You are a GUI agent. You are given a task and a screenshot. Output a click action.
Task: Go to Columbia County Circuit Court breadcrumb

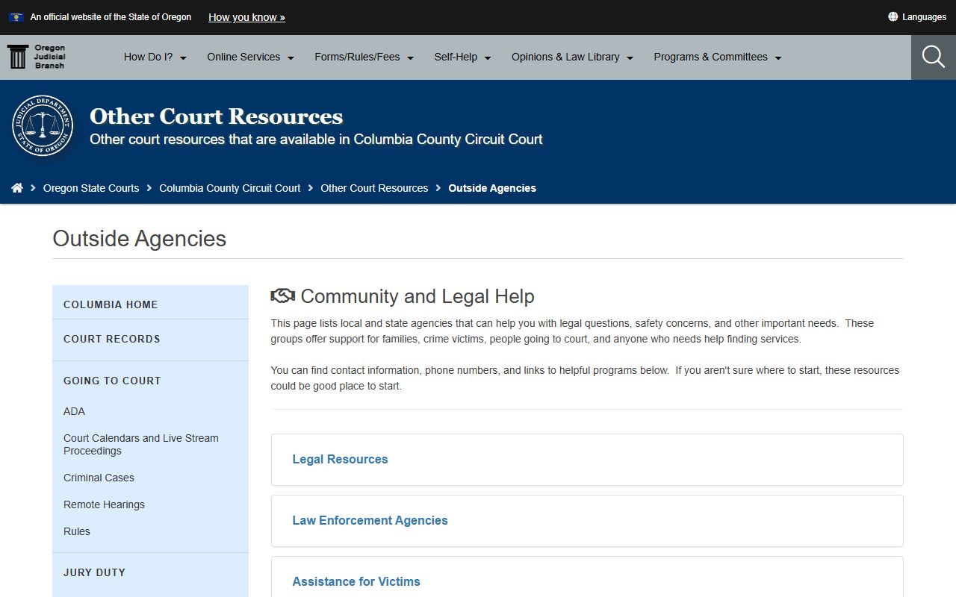click(230, 188)
